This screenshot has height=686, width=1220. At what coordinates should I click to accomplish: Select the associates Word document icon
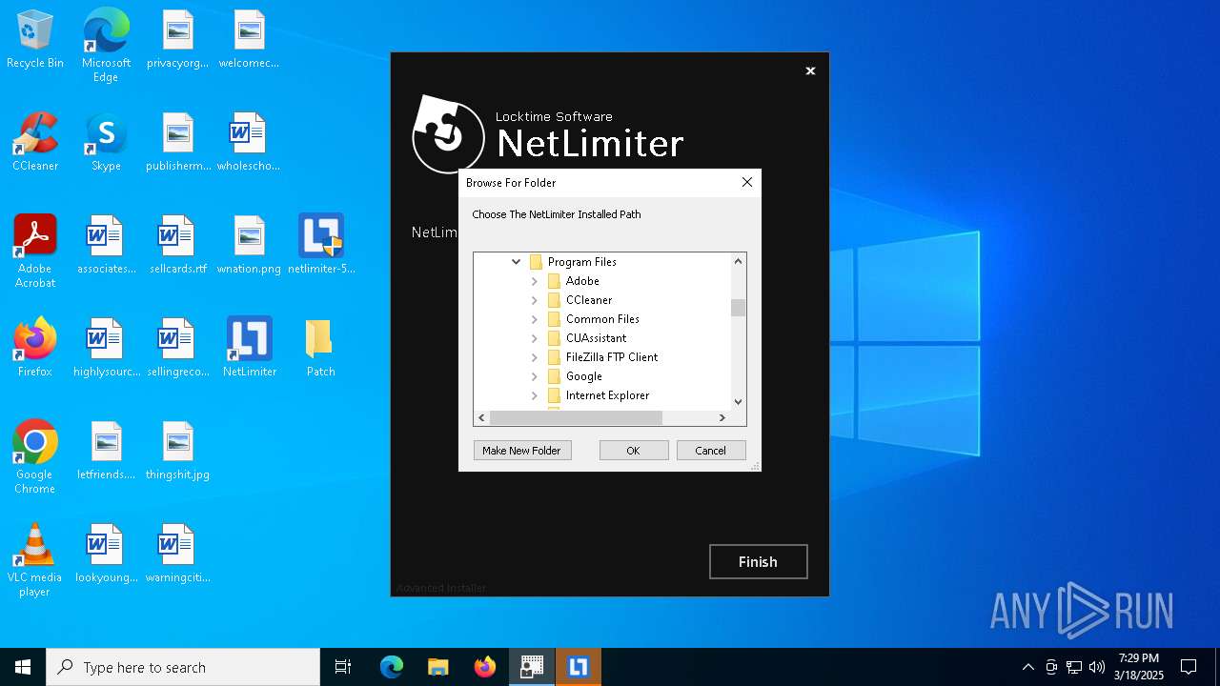click(x=106, y=246)
